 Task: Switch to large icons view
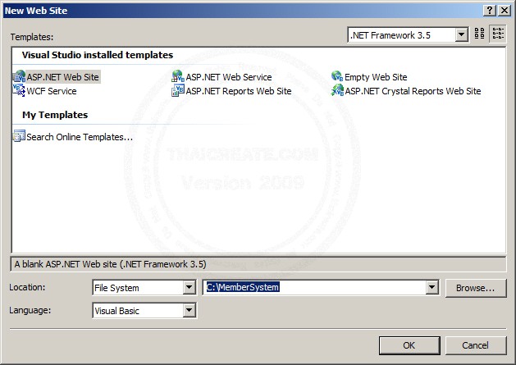(479, 34)
